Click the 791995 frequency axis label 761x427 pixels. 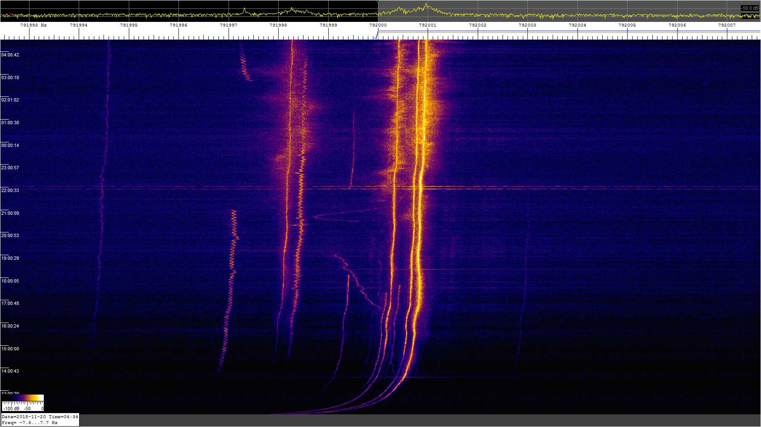tap(129, 25)
